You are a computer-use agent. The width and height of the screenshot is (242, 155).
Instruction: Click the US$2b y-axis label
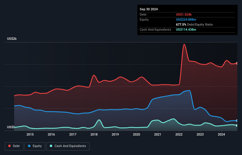pos(12,39)
